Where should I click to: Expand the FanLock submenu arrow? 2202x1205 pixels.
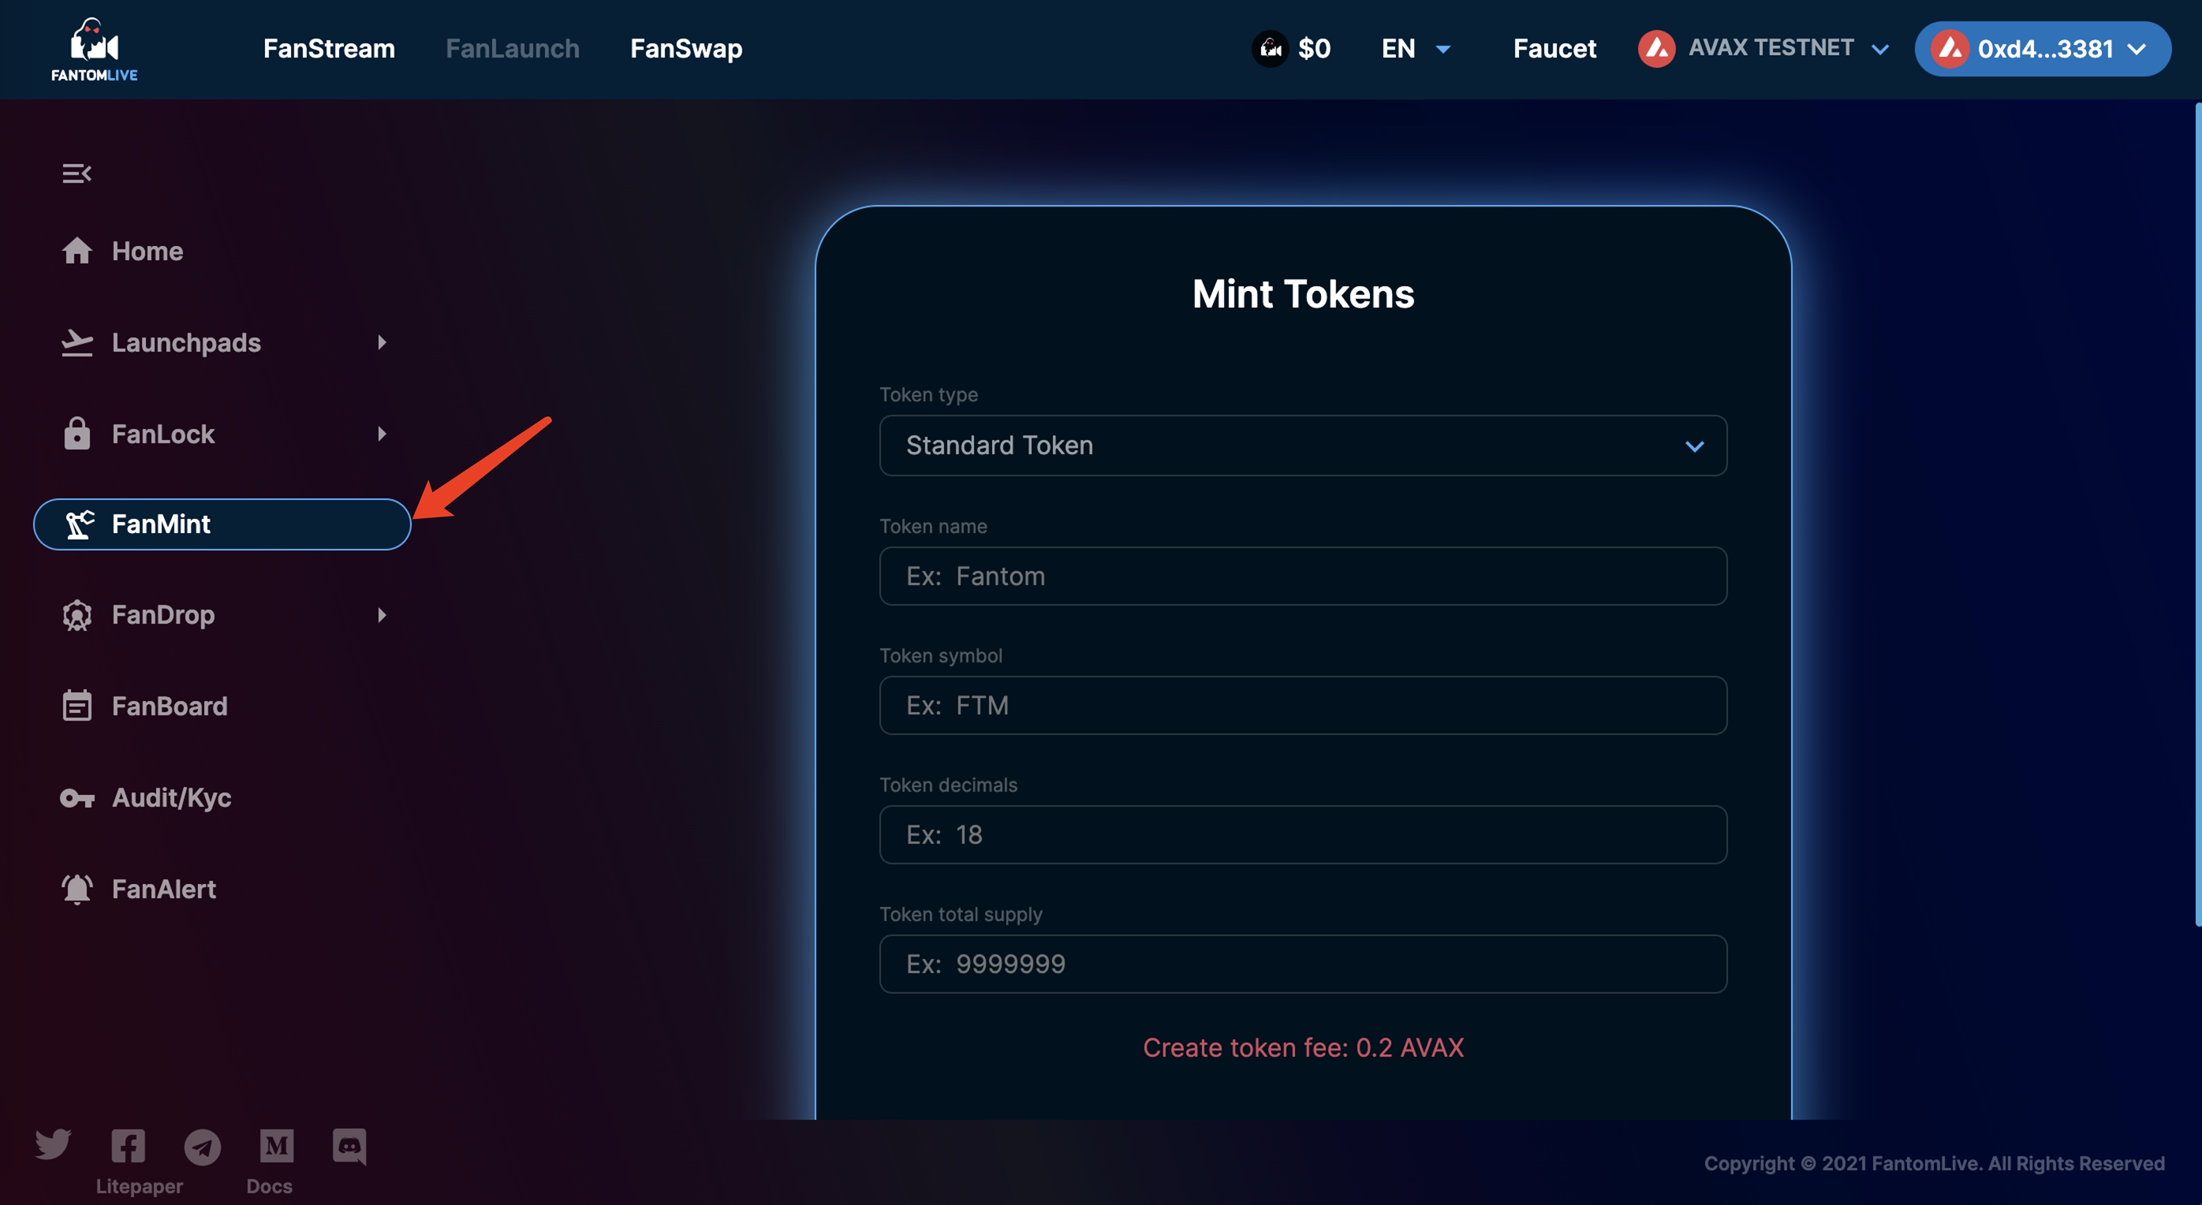[382, 435]
